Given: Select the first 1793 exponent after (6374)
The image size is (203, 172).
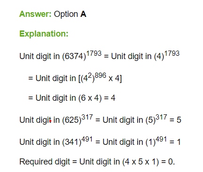Looking at the screenshot, I should pyautogui.click(x=94, y=53).
